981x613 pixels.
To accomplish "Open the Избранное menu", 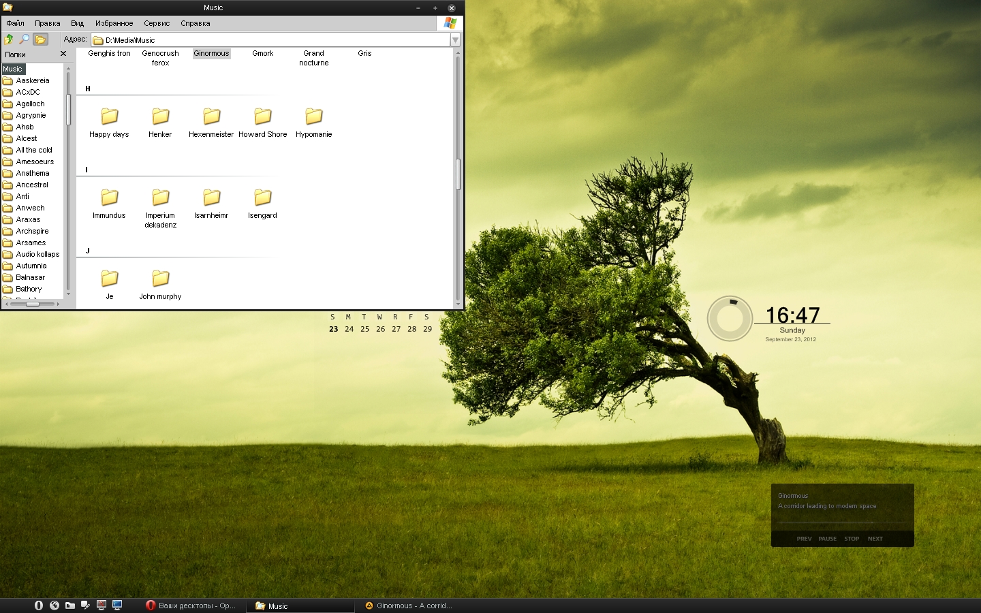I will pyautogui.click(x=114, y=23).
